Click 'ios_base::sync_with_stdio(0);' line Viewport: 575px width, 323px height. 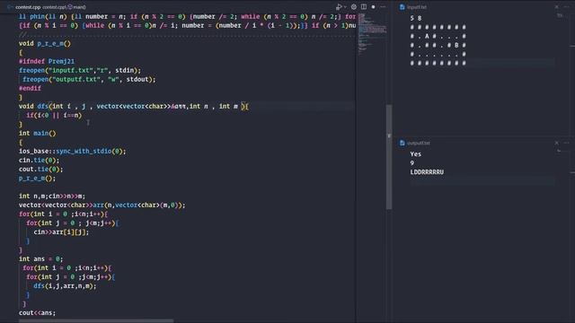pyautogui.click(x=72, y=152)
